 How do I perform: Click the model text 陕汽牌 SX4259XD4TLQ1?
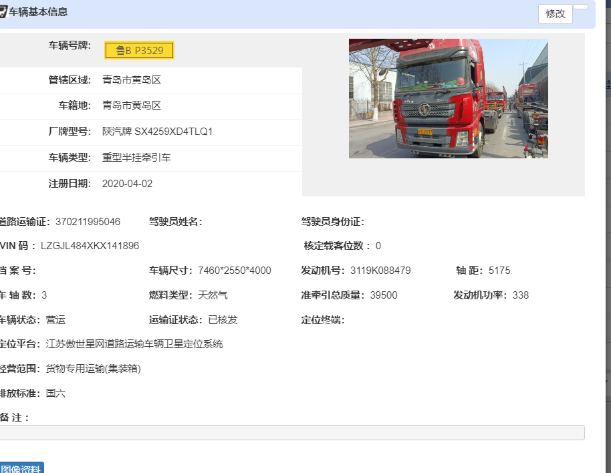click(x=157, y=132)
